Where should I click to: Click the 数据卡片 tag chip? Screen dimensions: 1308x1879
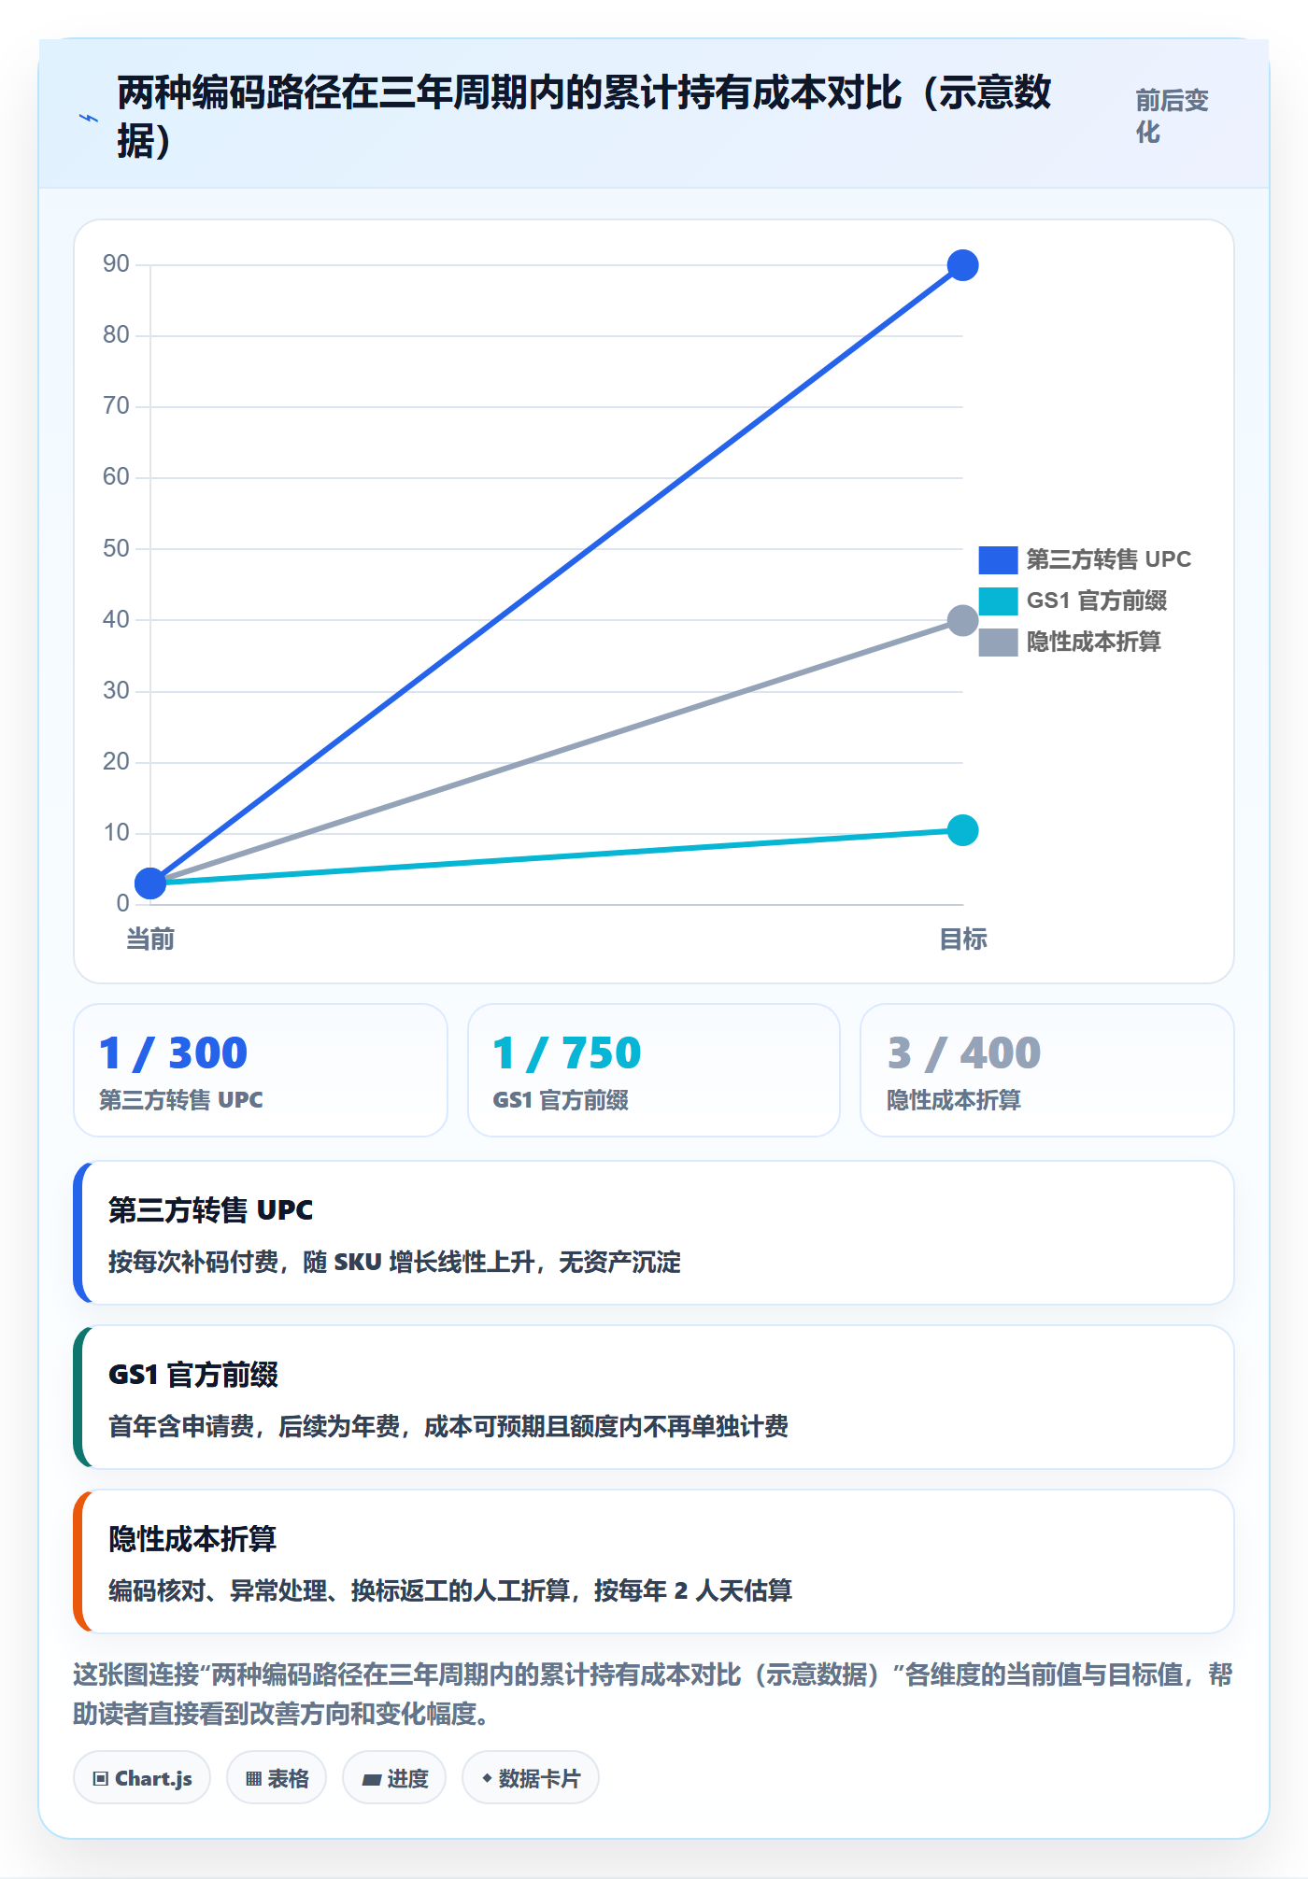tap(531, 1777)
